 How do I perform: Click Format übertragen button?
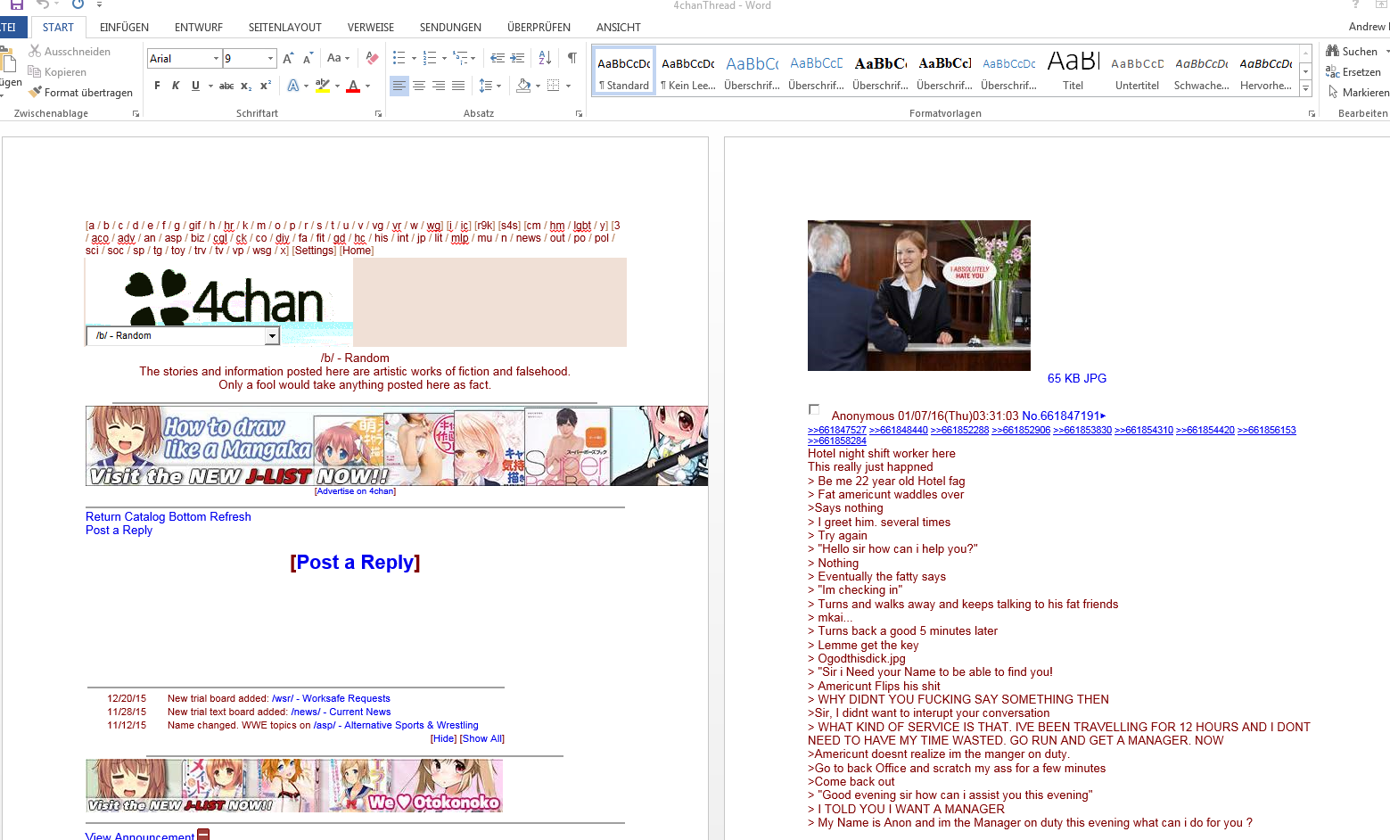(x=80, y=93)
